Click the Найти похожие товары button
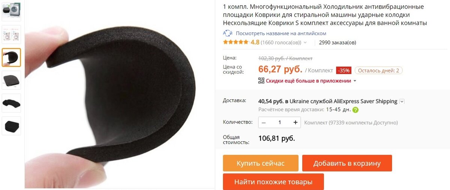 [273, 182]
